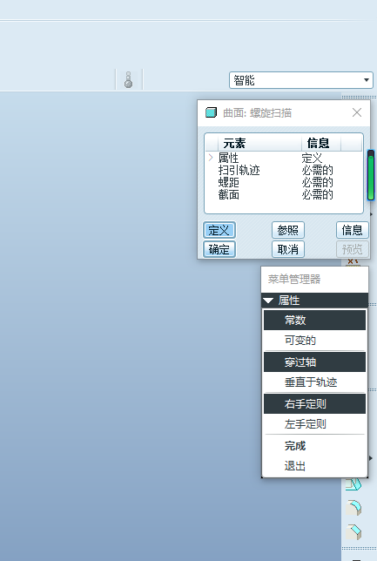Click the green vertical meter bar
Viewport: 377px width, 561px height.
371,175
